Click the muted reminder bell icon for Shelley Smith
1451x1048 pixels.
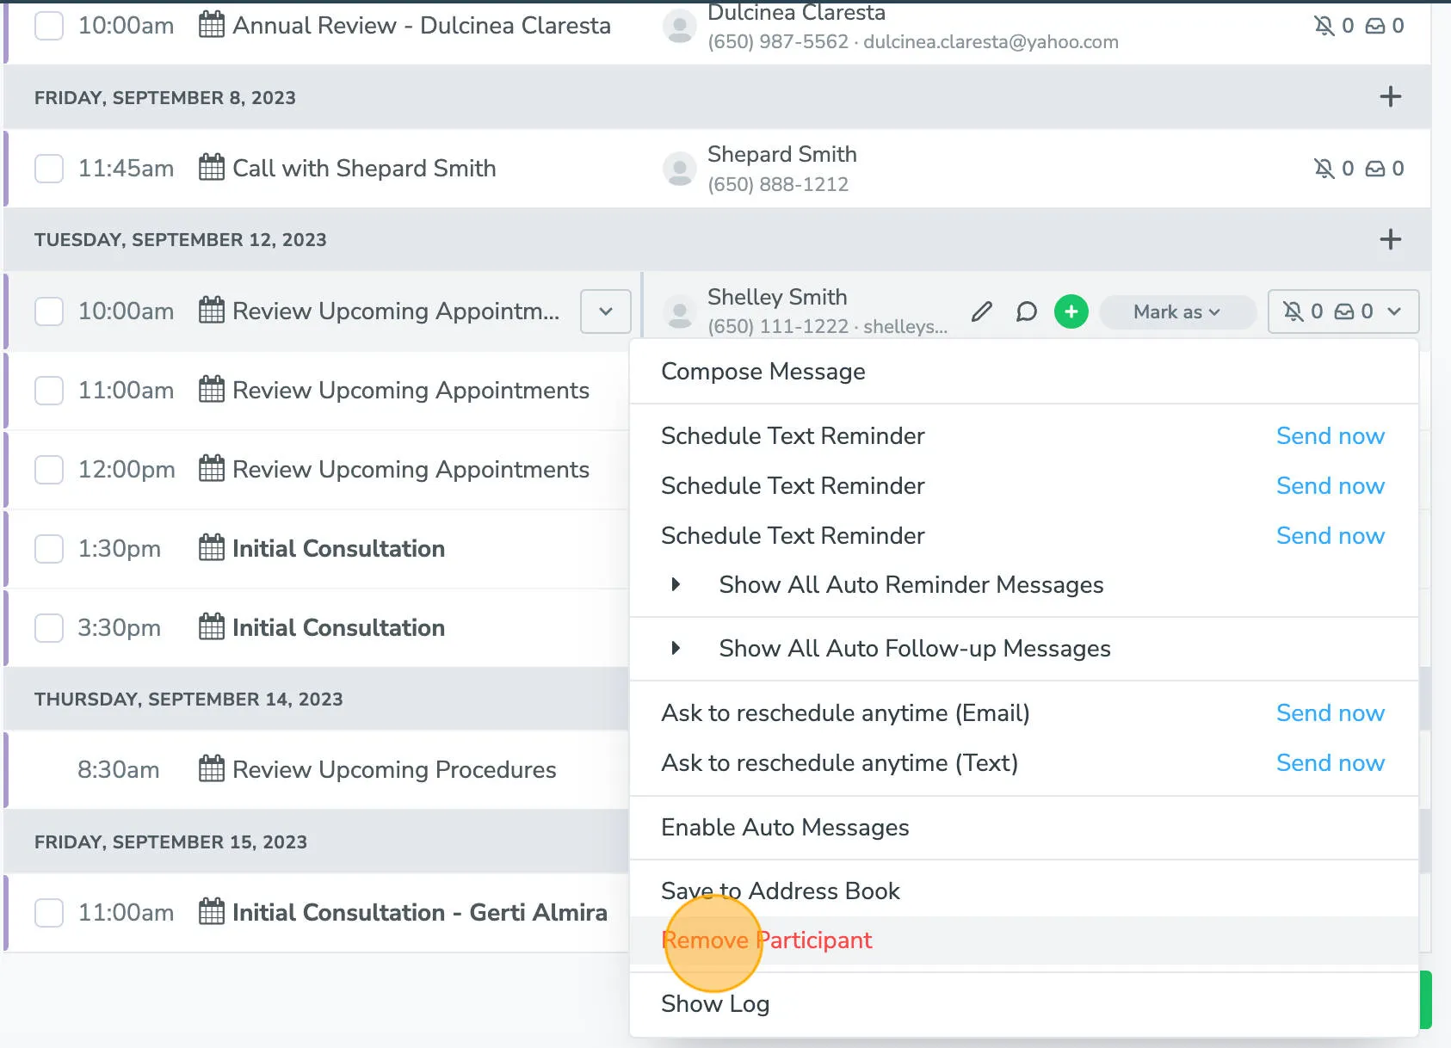point(1293,311)
